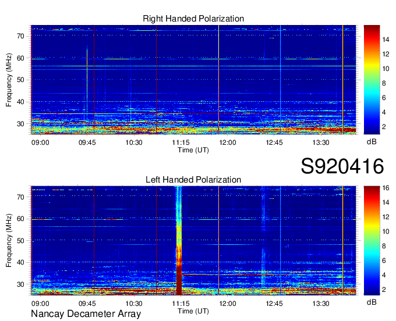Click the "12:00" tick under right-handed plot

228,142
